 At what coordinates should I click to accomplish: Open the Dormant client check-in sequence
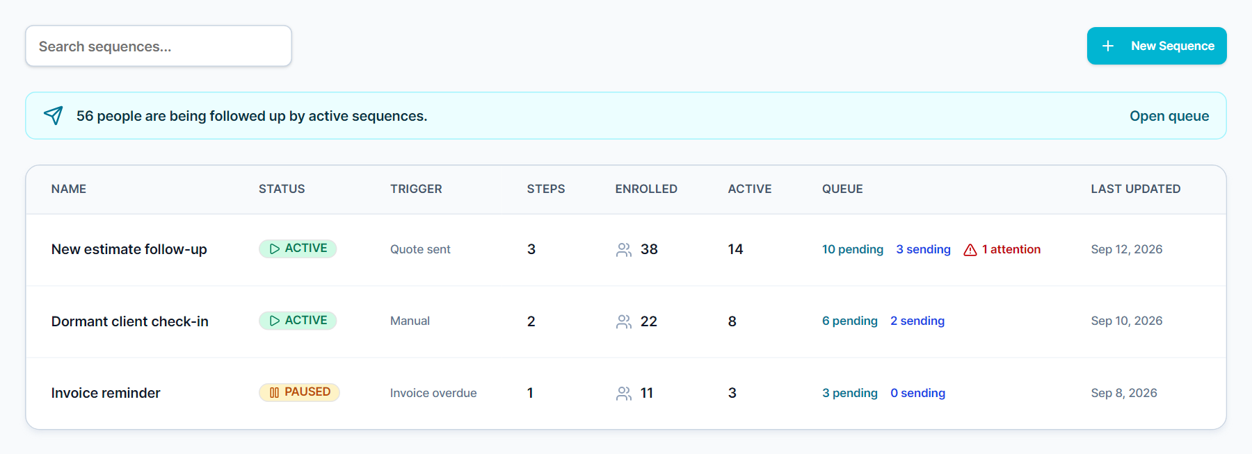pyautogui.click(x=130, y=321)
